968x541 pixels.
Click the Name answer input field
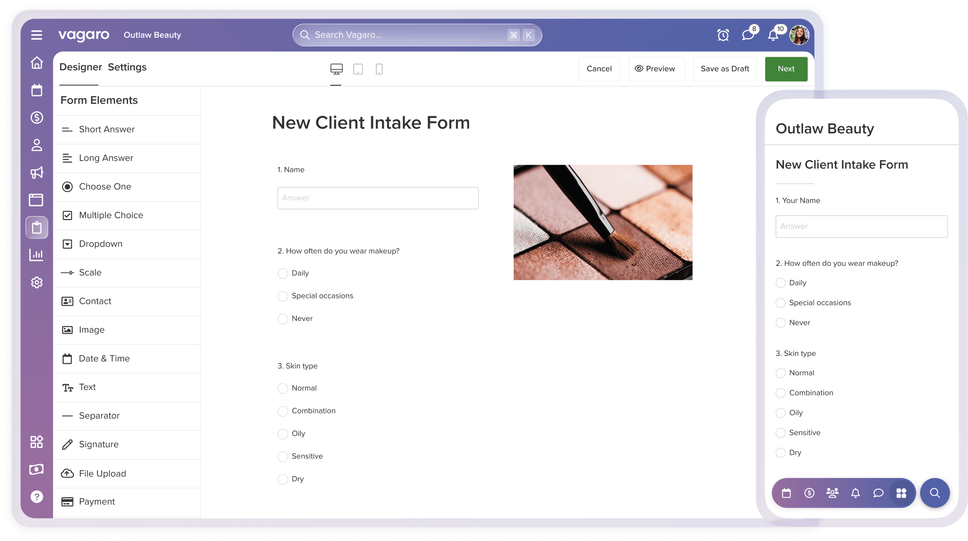(378, 197)
